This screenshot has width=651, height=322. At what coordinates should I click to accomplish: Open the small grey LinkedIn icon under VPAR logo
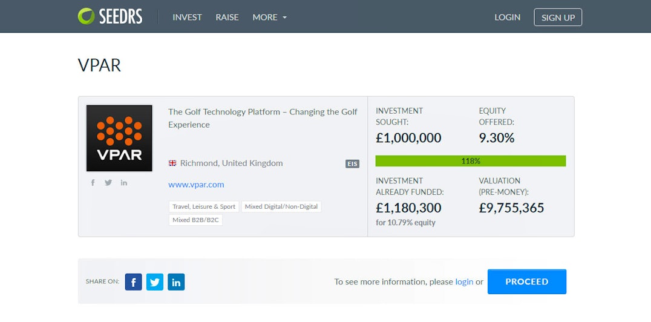point(123,182)
